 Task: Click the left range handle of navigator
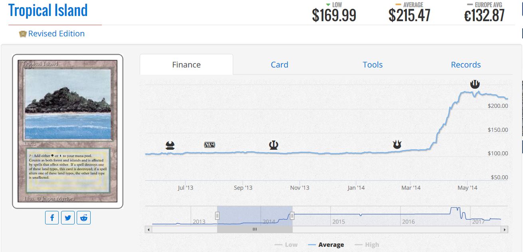(x=218, y=216)
